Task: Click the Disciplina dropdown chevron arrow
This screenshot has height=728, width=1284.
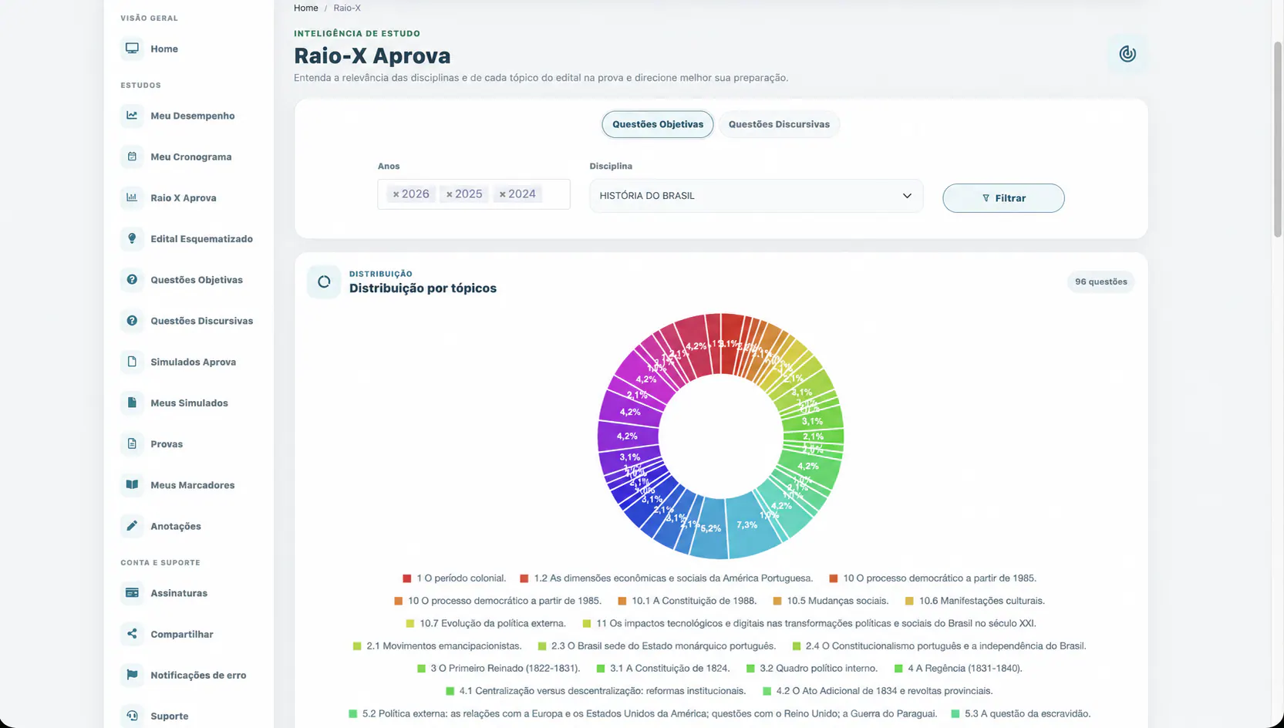Action: point(907,196)
